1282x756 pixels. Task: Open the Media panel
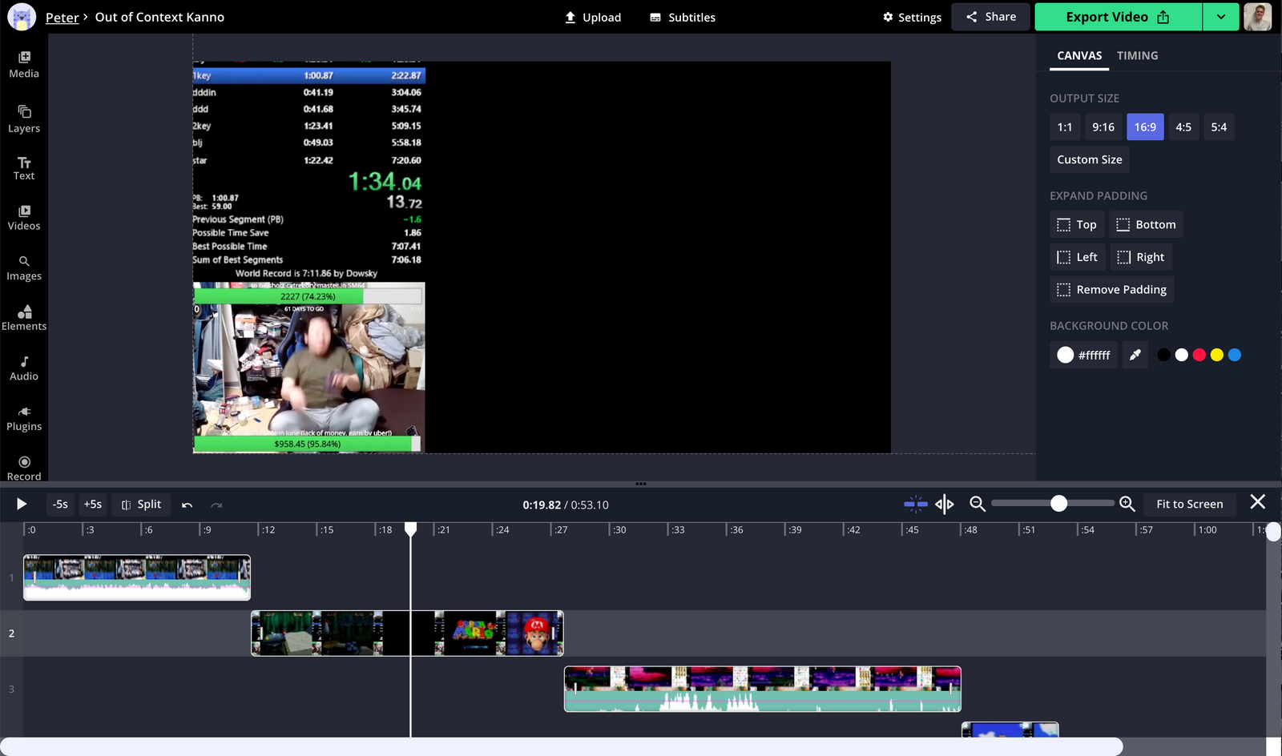pyautogui.click(x=23, y=64)
